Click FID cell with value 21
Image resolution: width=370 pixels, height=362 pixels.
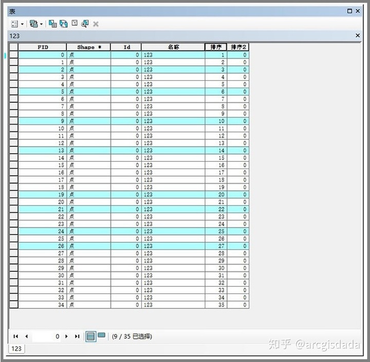pos(43,209)
